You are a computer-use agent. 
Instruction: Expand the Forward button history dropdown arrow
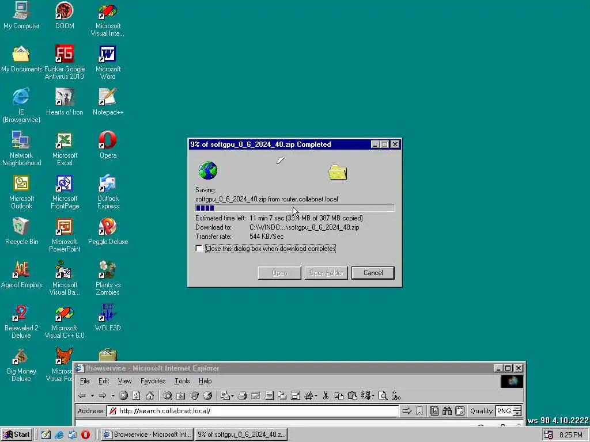(112, 395)
